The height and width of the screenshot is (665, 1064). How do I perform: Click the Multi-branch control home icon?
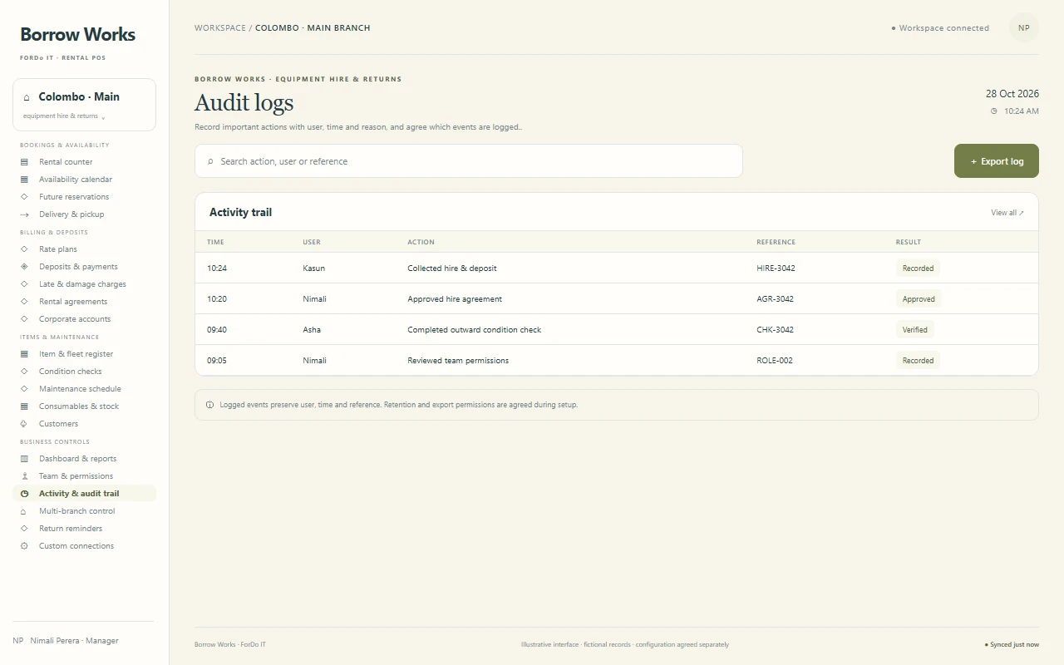pos(24,511)
